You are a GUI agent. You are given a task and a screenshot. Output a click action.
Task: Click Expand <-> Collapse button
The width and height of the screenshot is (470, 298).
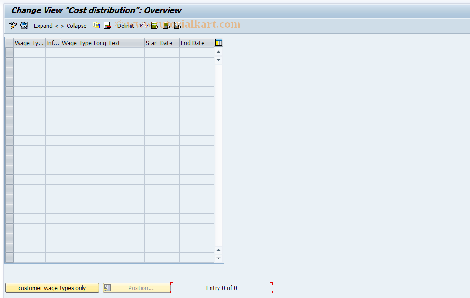point(60,26)
